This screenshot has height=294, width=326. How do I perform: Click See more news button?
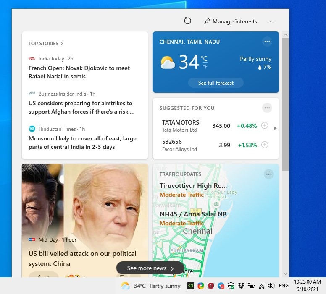pos(150,268)
